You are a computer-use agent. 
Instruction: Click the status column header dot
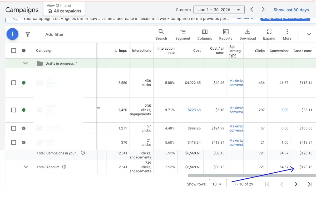point(24,50)
